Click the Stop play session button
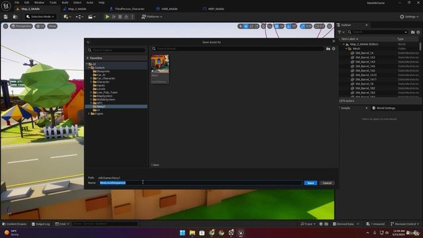The image size is (423, 238). click(120, 17)
